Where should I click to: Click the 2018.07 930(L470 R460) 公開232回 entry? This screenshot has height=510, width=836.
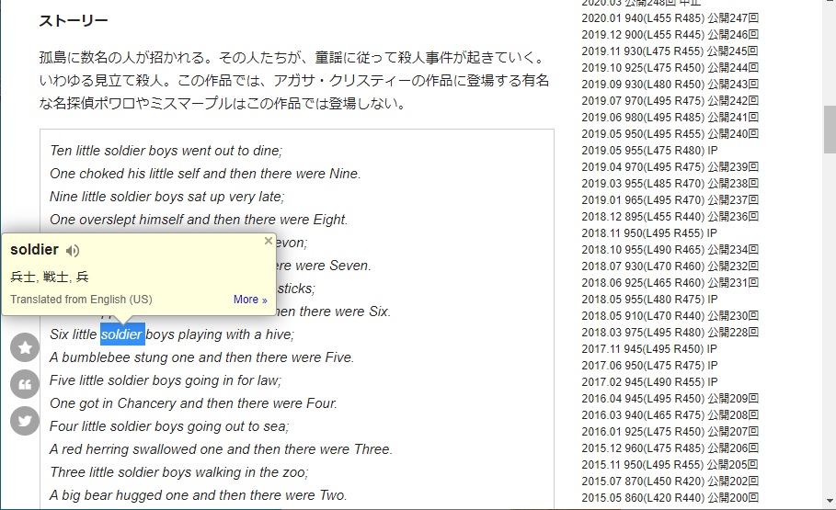pos(670,266)
